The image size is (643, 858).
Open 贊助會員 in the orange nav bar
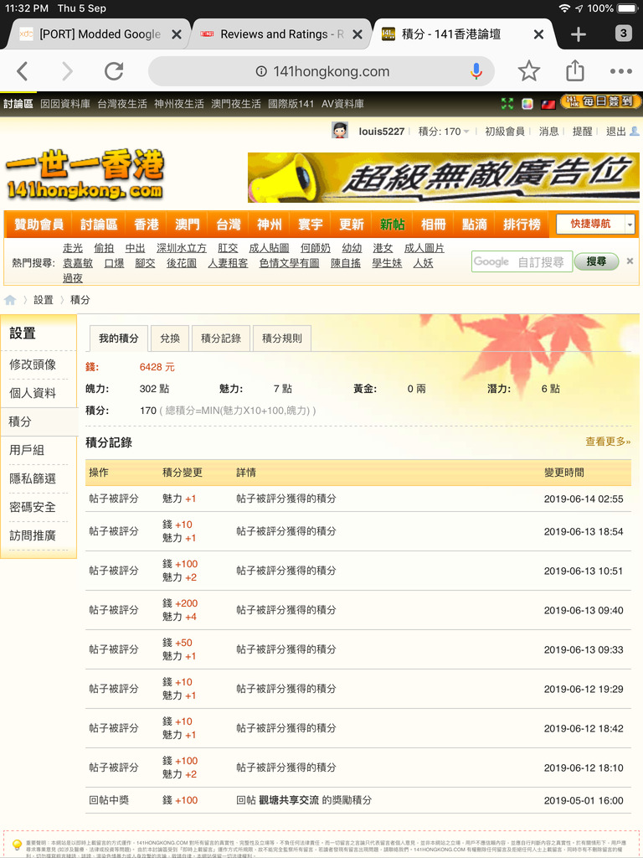click(39, 225)
